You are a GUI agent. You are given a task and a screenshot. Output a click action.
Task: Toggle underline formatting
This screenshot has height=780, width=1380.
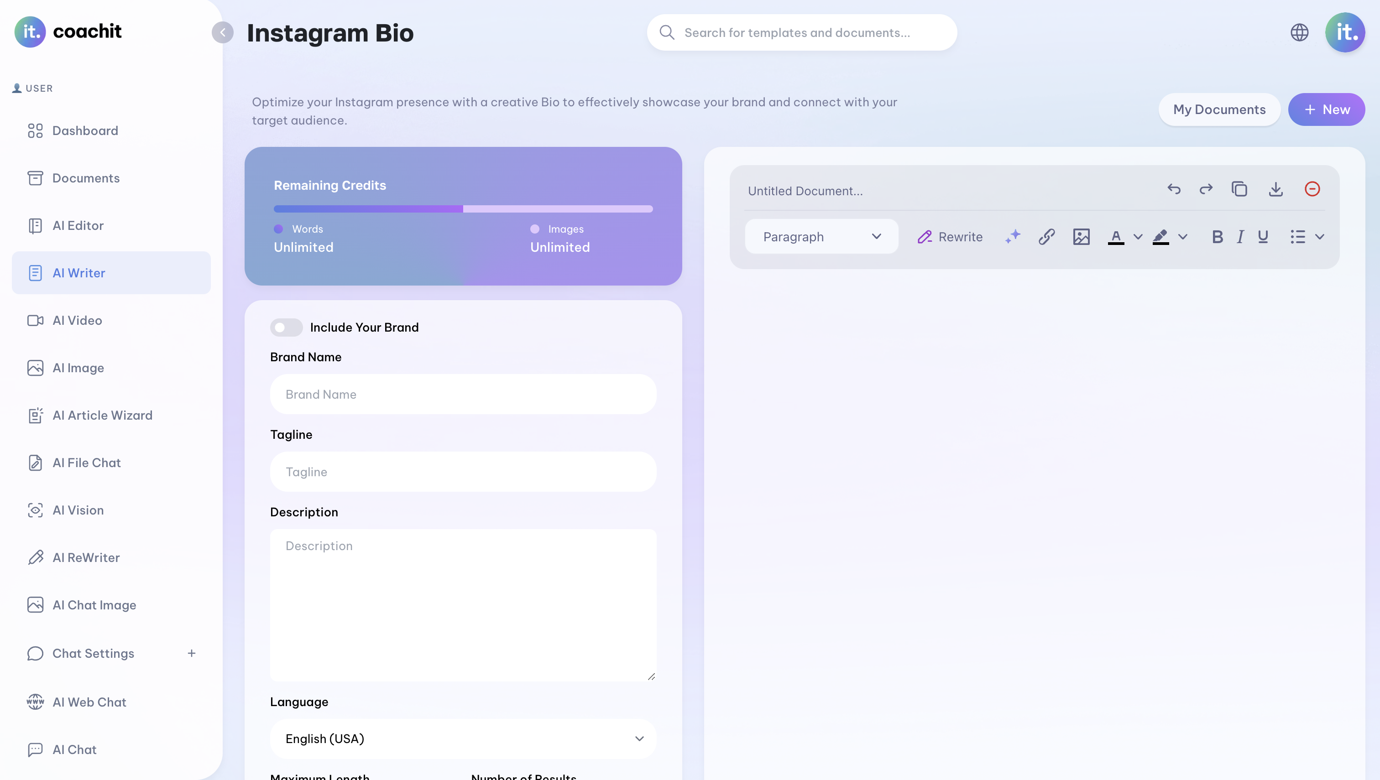click(1263, 237)
